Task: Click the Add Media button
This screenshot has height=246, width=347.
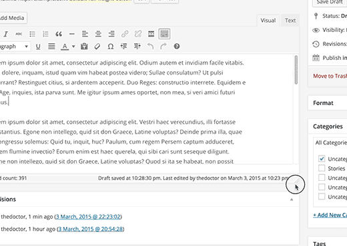Action: click(13, 18)
